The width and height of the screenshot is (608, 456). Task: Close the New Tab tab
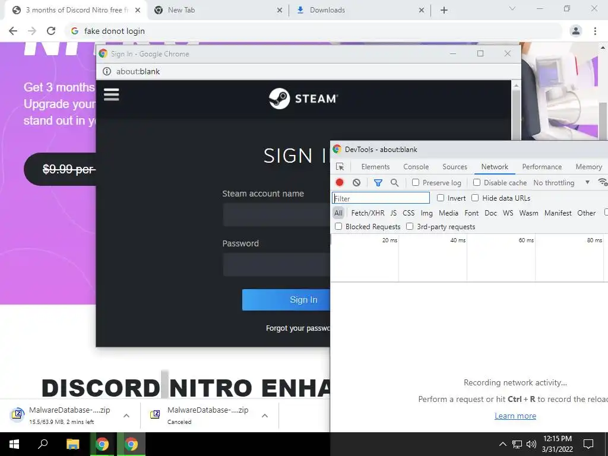(280, 10)
